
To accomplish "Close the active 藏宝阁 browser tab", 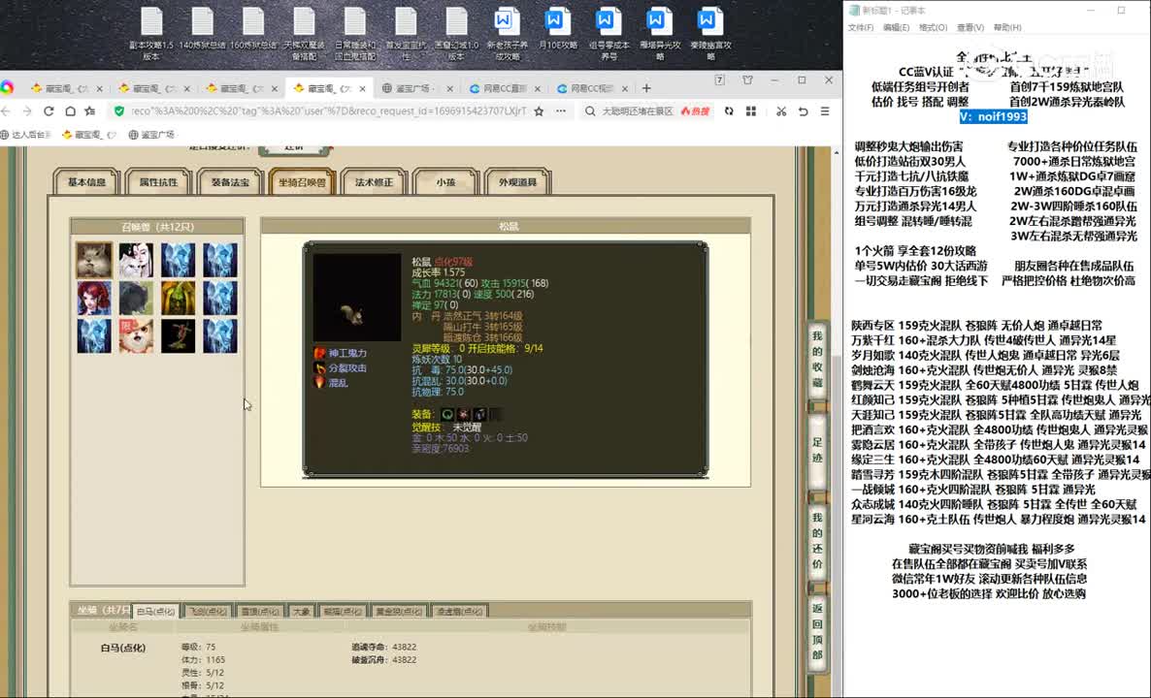I will click(363, 88).
